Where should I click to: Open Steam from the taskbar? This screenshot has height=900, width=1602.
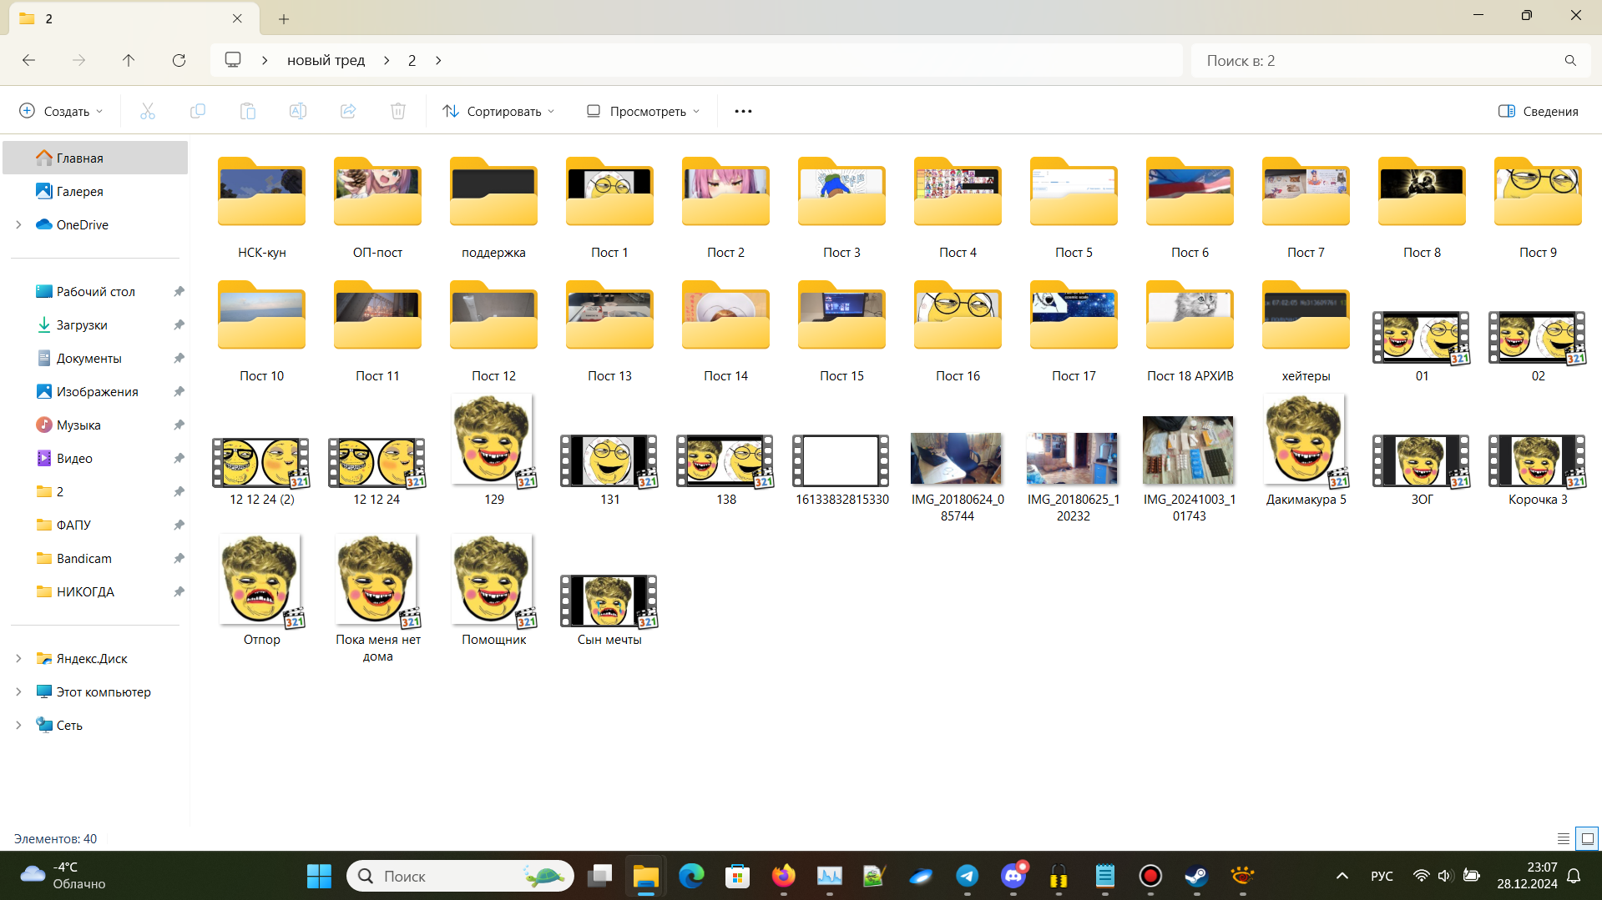tap(1195, 876)
